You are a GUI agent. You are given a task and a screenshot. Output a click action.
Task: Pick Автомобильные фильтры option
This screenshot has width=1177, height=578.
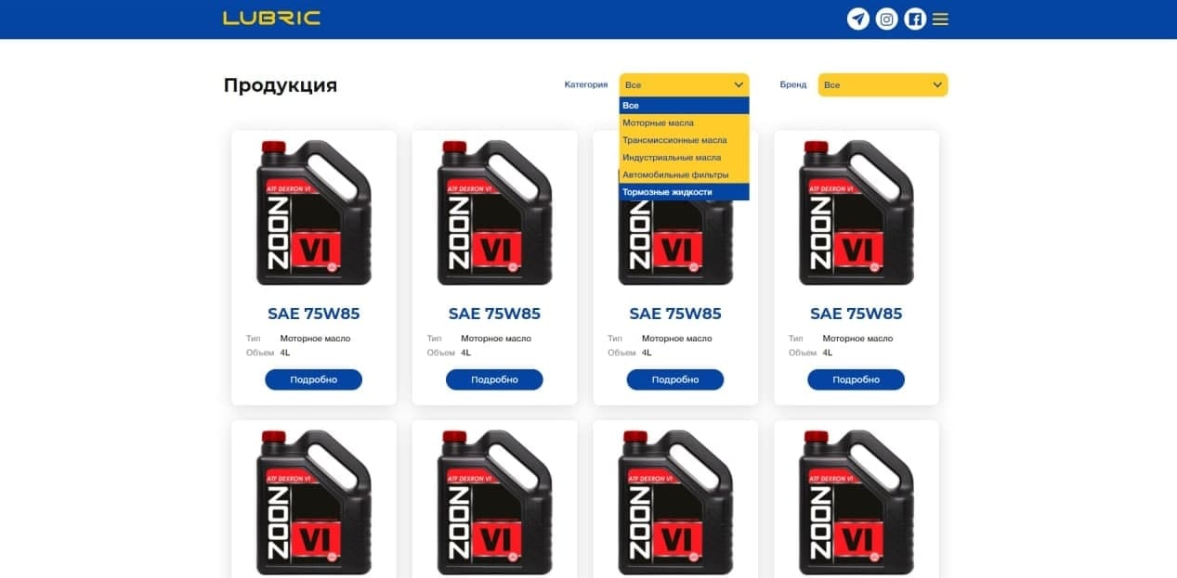(684, 174)
